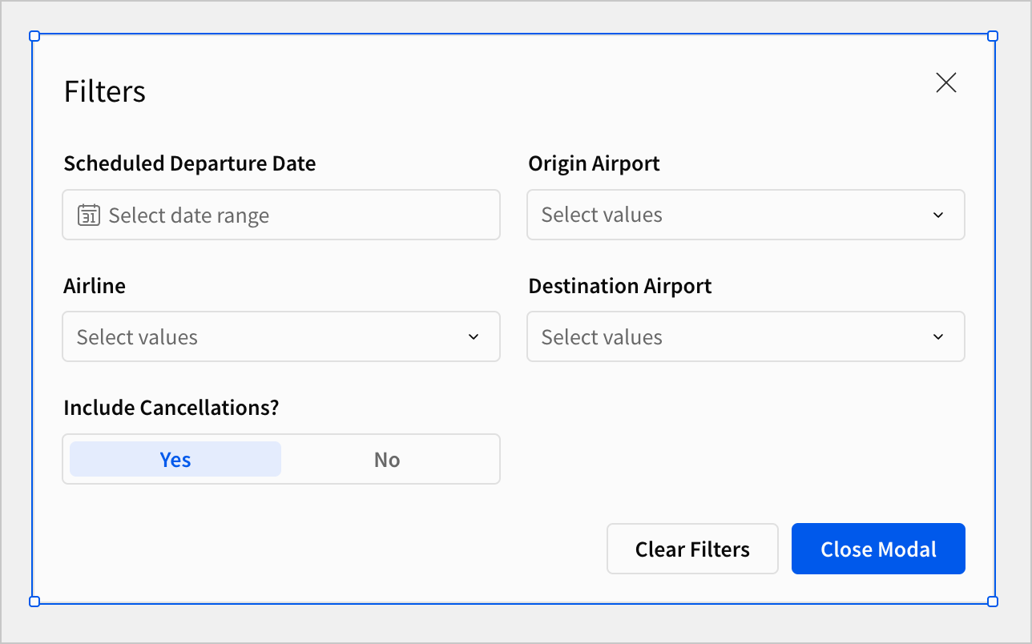
Task: Switch Include Cancellations to No
Action: [x=387, y=460]
